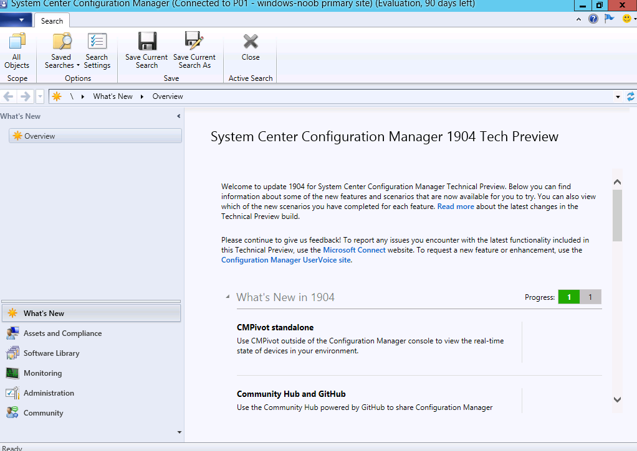Select the Overview node in the tree

(95, 136)
